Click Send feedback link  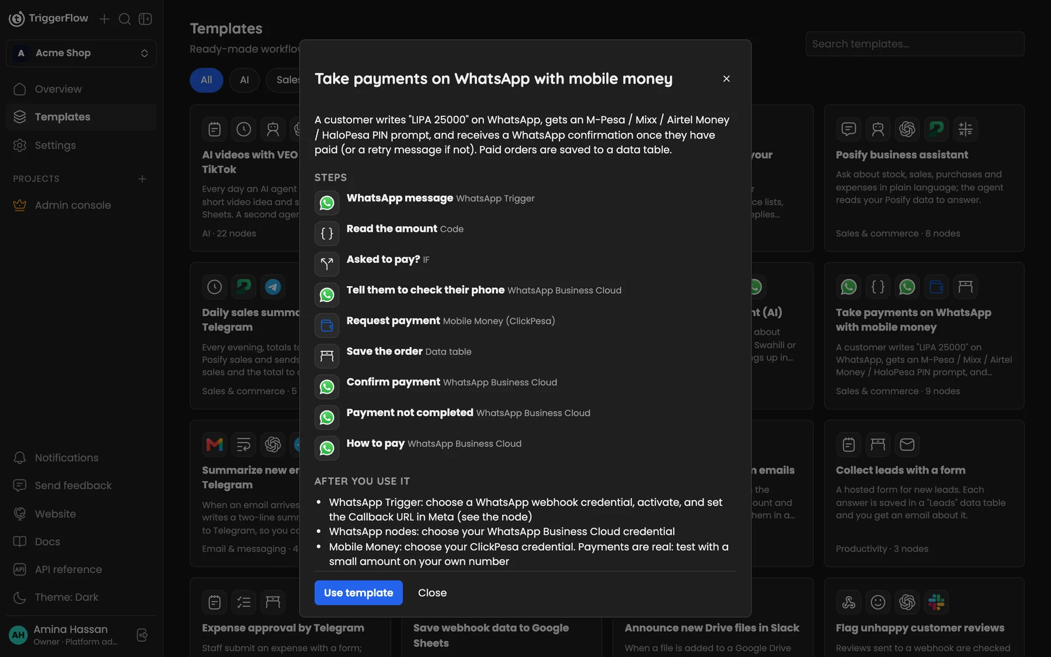pyautogui.click(x=81, y=485)
